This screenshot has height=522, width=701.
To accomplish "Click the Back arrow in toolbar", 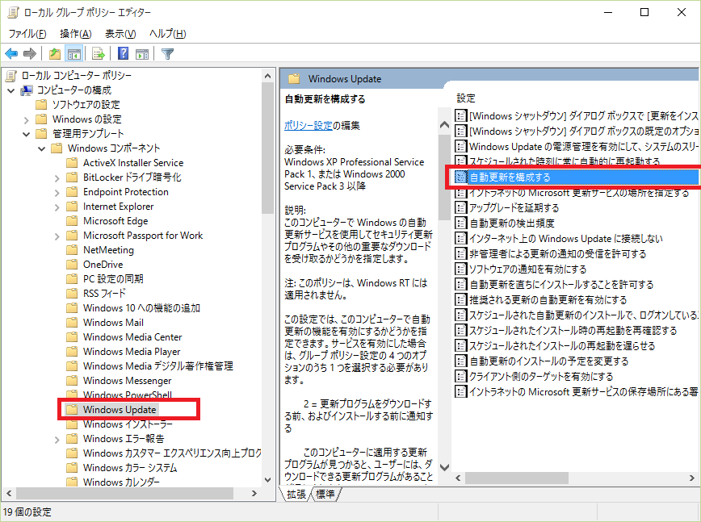I will 11,54.
